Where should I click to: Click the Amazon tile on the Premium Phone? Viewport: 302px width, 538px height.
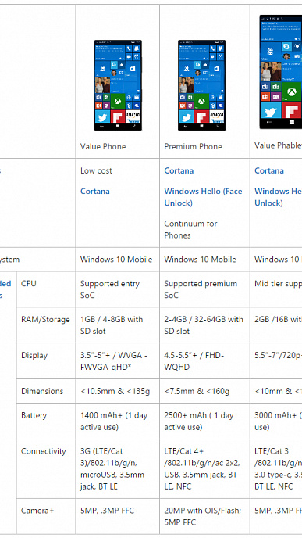tap(216, 117)
